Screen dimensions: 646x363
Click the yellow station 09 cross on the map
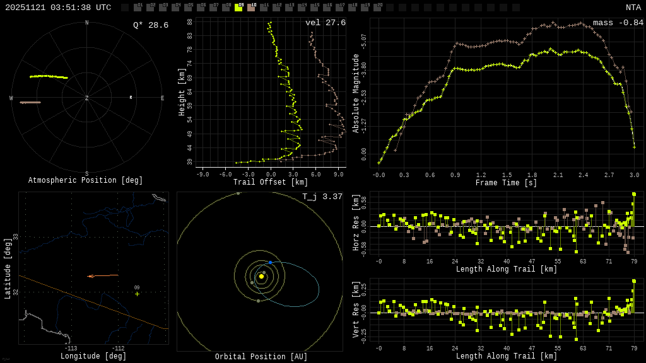pos(137,294)
